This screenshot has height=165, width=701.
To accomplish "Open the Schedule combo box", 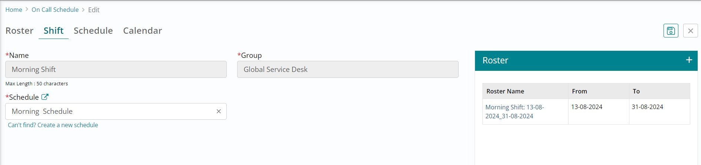I will (111, 111).
